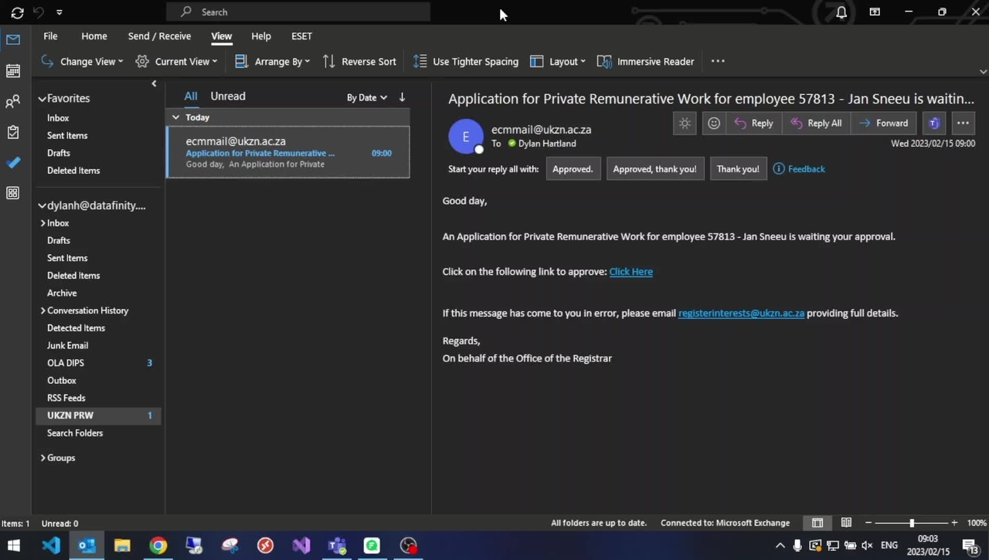989x560 pixels.
Task: Collapse the Today group header
Action: click(x=175, y=117)
